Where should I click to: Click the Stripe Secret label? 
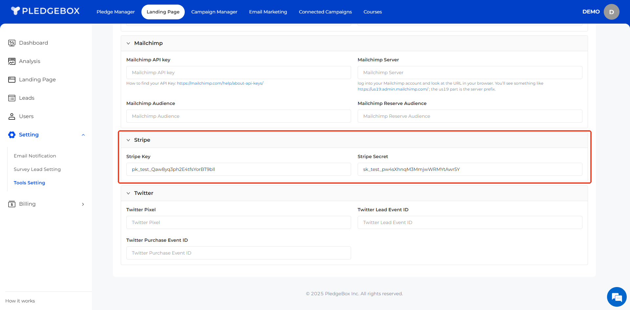[x=373, y=156]
